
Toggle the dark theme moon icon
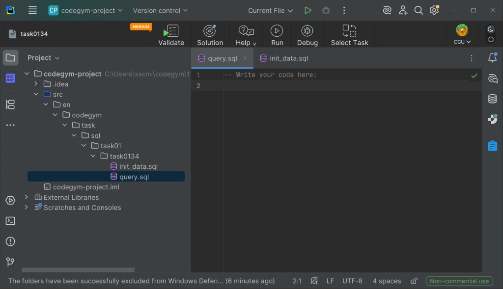[x=490, y=29]
